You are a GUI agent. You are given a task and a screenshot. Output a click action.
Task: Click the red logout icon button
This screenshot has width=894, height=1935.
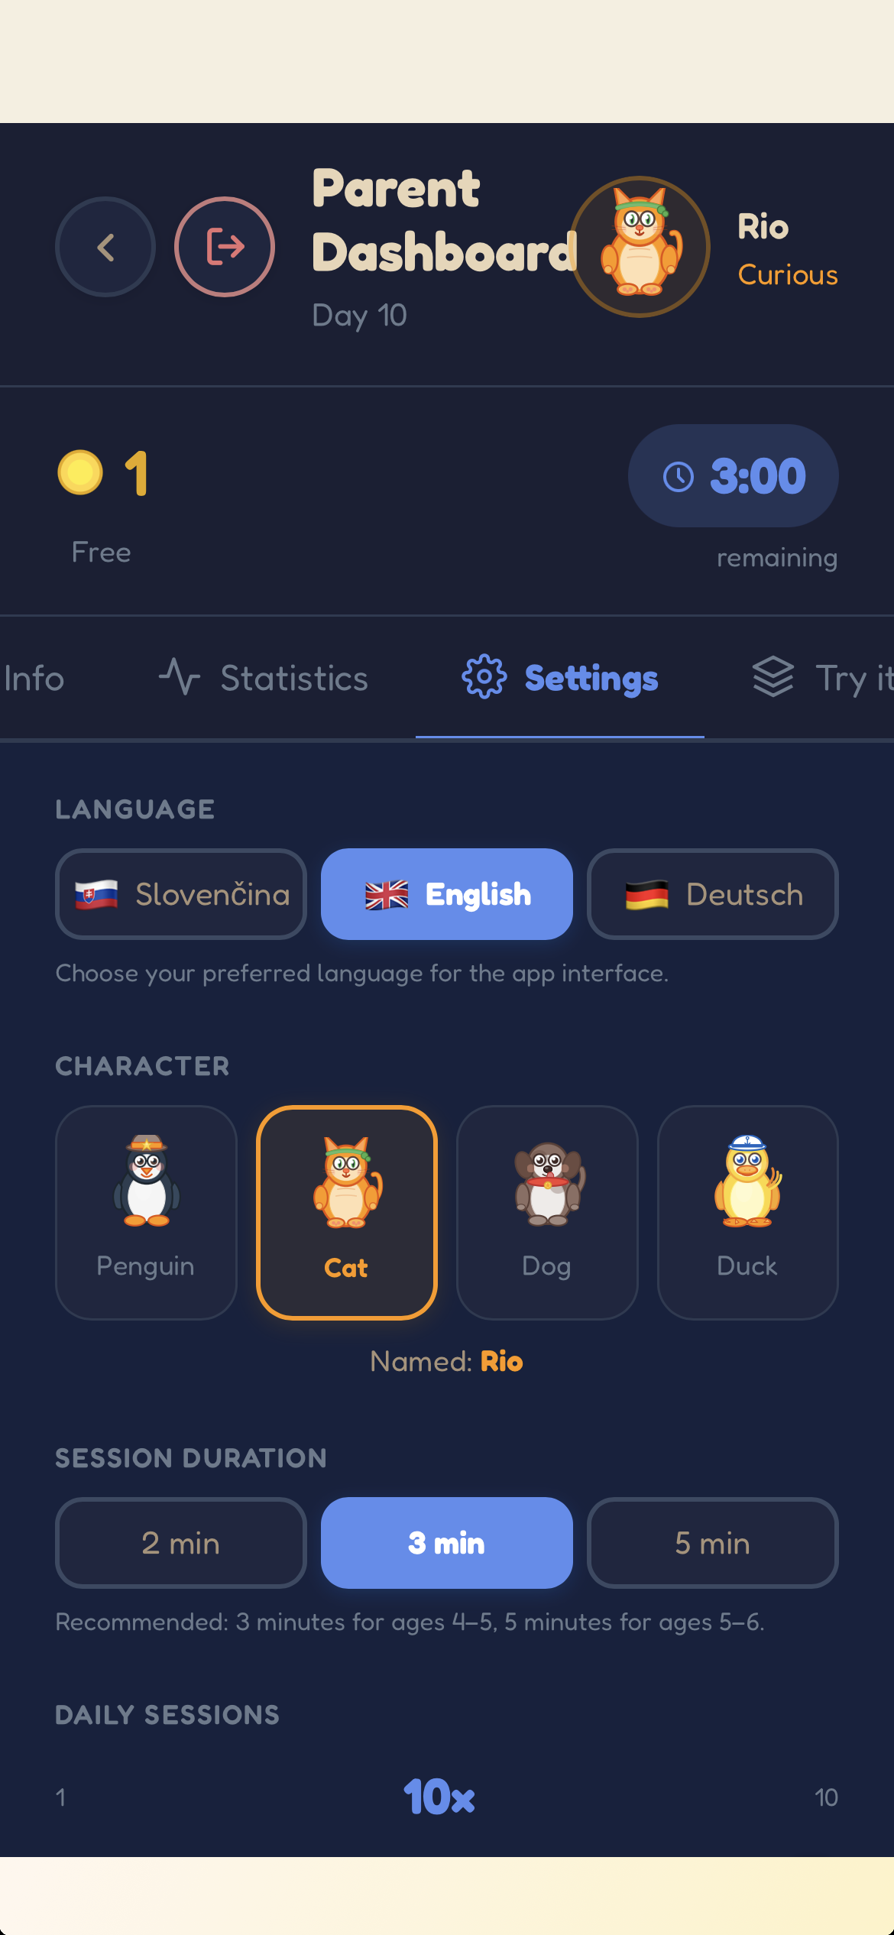225,247
